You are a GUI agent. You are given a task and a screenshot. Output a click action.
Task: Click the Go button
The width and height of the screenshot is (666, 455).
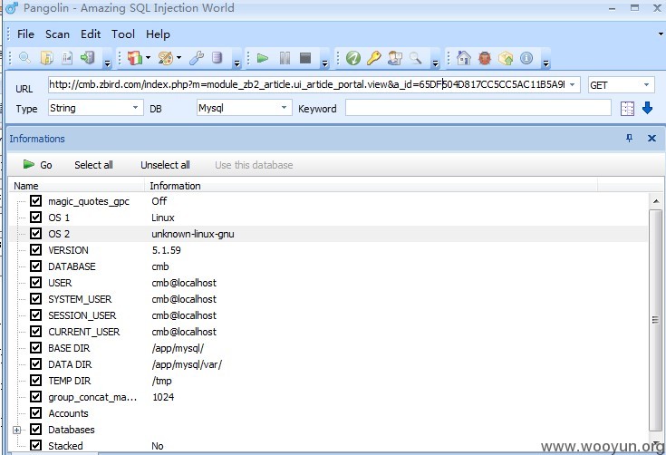[37, 165]
